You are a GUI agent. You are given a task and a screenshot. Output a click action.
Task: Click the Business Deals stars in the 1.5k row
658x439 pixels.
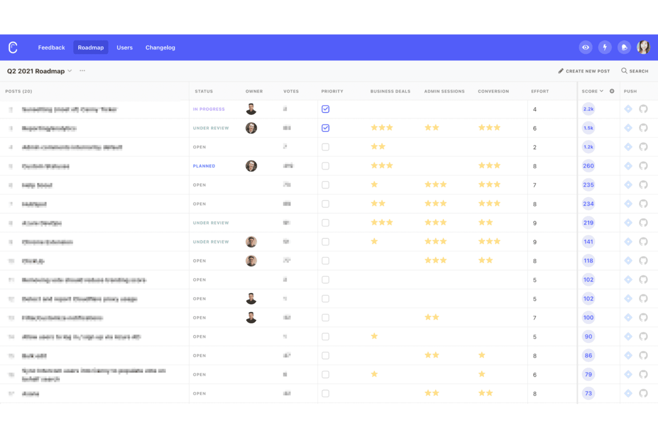(x=382, y=128)
